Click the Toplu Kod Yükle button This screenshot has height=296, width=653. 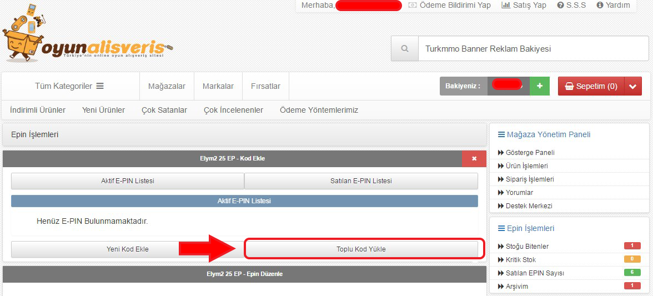[361, 249]
